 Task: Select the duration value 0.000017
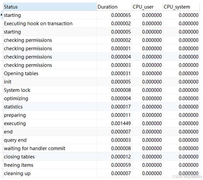[x=121, y=107]
